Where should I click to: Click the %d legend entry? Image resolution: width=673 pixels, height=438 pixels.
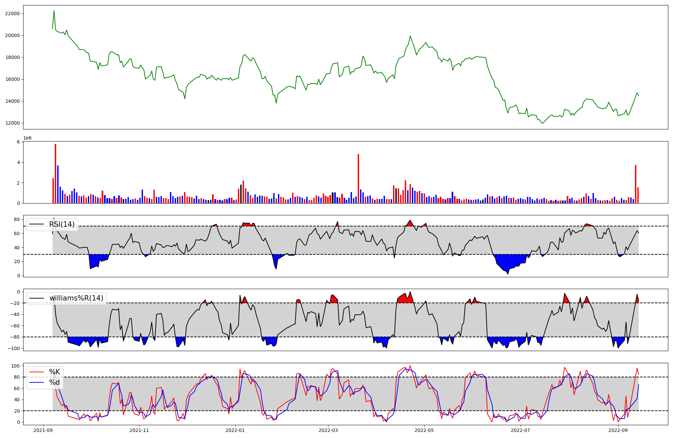[55, 382]
